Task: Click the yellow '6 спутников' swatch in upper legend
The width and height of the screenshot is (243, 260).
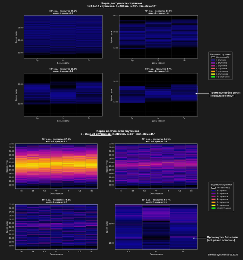Action: pyautogui.click(x=213, y=74)
